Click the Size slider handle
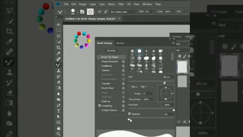The height and width of the screenshot is (137, 243). pyautogui.click(x=164, y=83)
